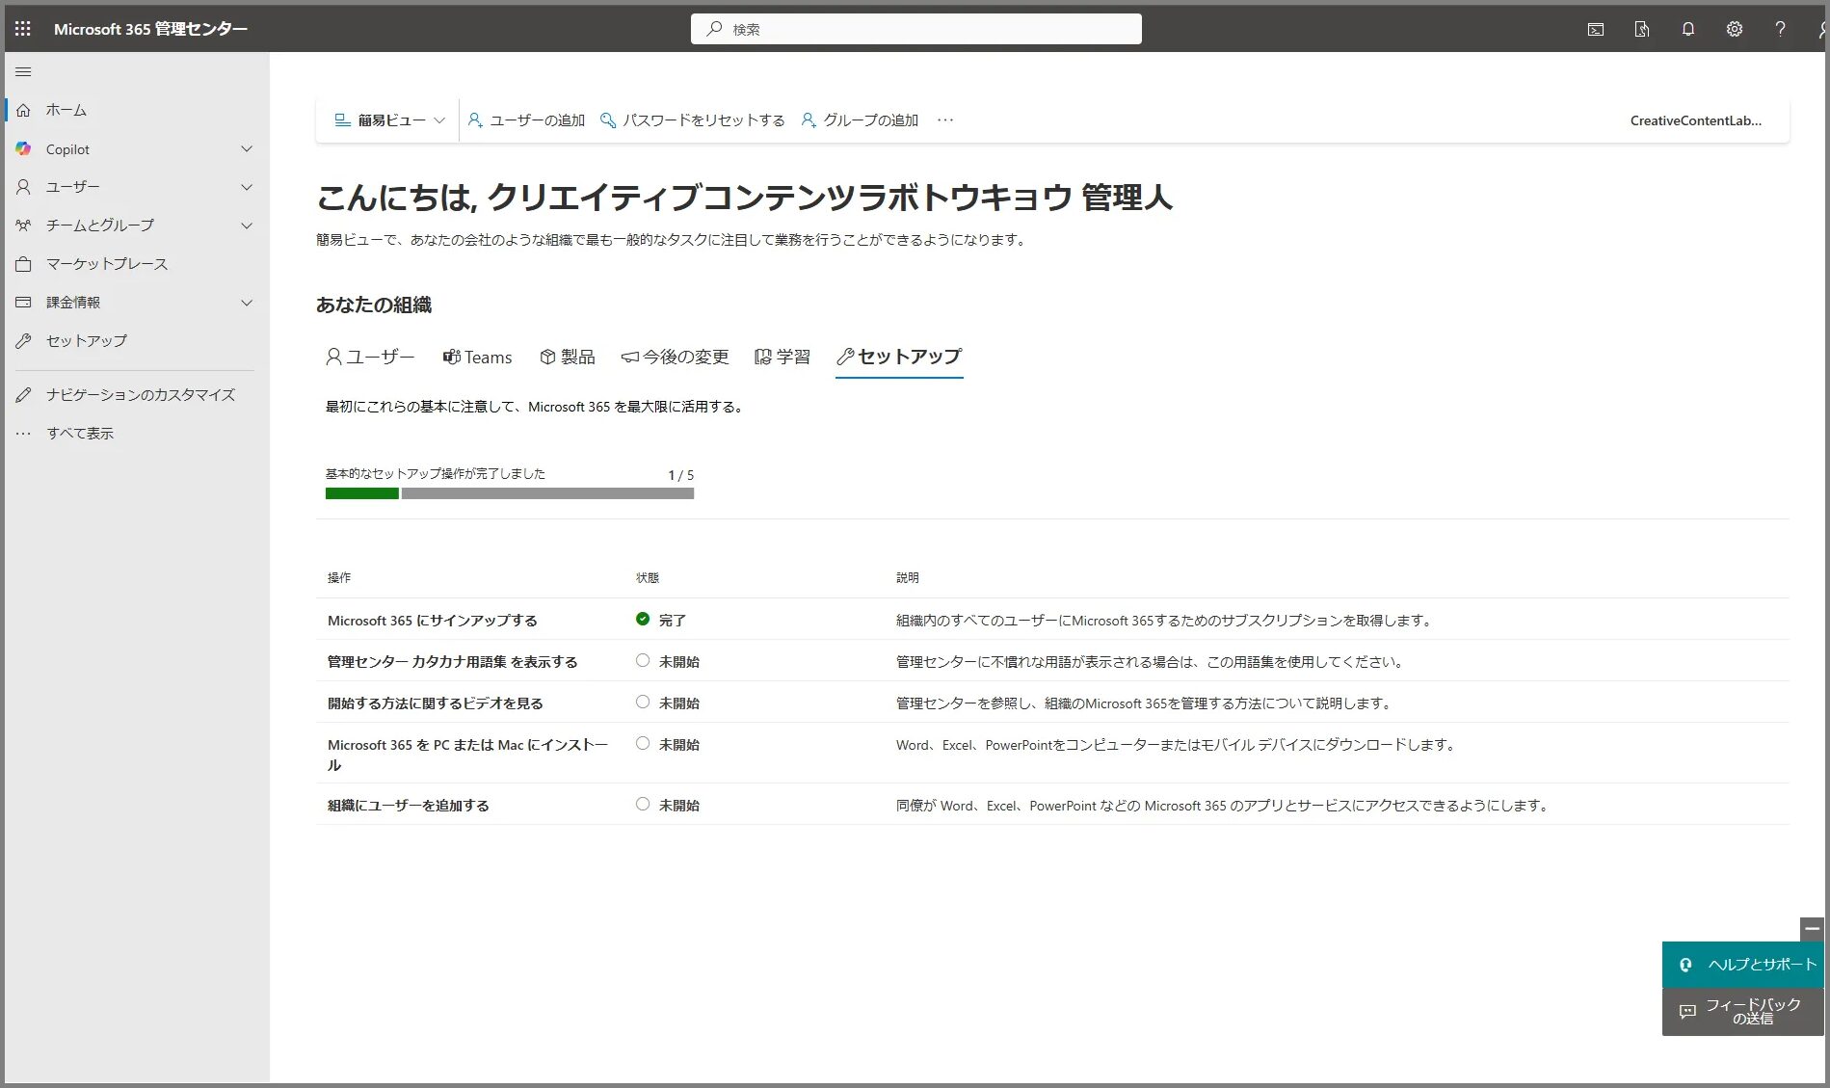Go to ホーム in the sidebar
Viewport: 1830px width, 1088px height.
[x=66, y=110]
